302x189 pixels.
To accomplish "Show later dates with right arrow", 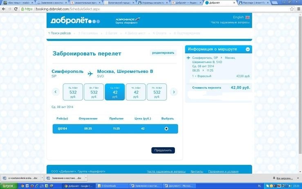I will [174, 92].
